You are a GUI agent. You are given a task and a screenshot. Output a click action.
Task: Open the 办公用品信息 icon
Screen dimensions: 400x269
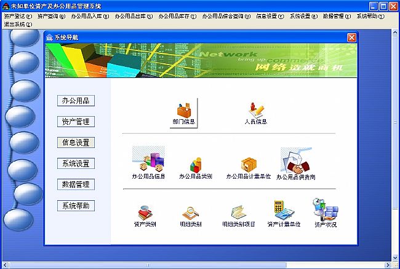point(148,163)
